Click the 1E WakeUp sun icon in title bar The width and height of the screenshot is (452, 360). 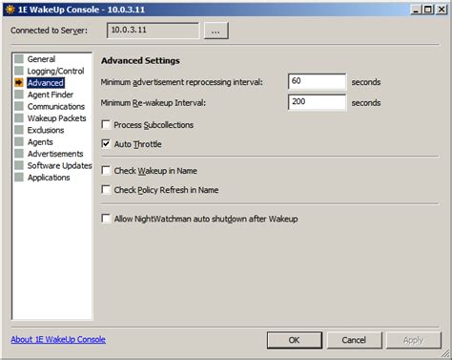click(x=10, y=10)
